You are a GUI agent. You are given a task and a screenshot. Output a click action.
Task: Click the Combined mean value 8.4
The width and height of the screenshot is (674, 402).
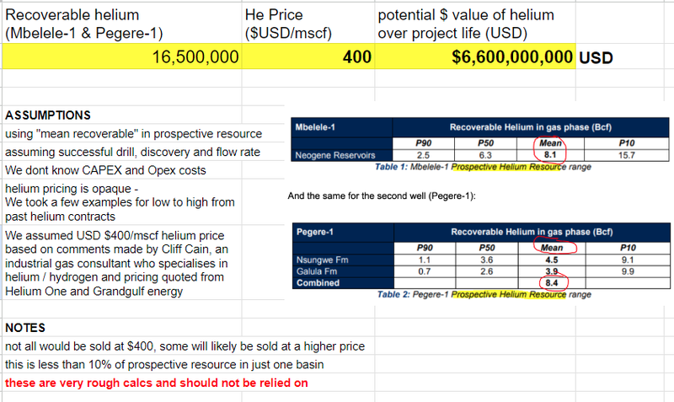coord(552,283)
